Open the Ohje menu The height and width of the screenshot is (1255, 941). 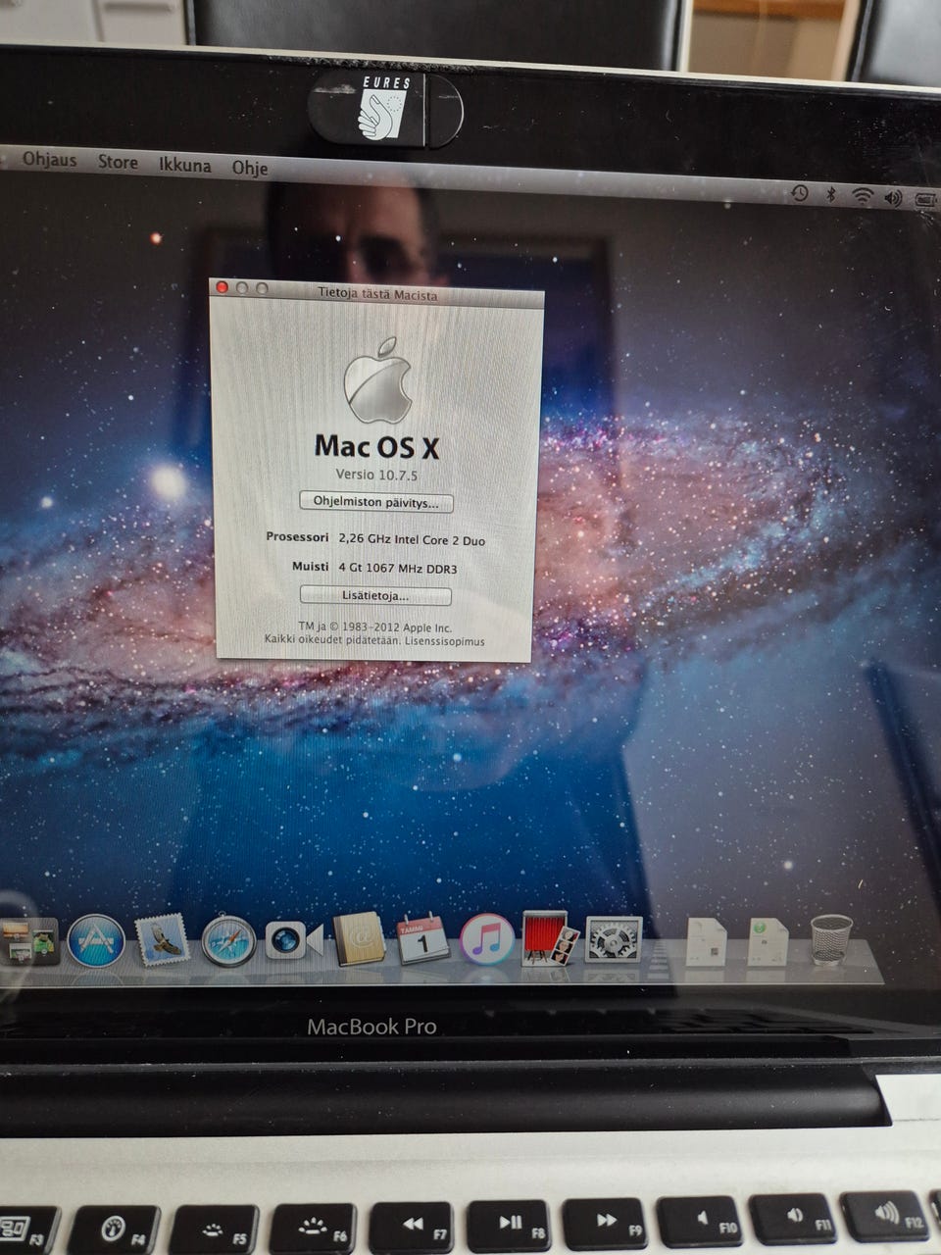pyautogui.click(x=250, y=168)
